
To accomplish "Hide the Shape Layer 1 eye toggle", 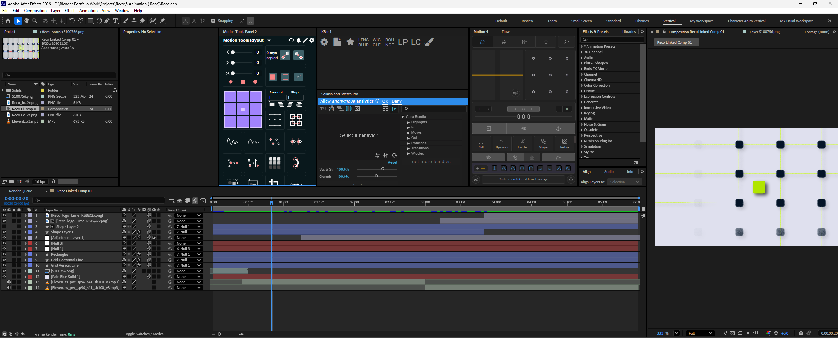I will click(4, 232).
